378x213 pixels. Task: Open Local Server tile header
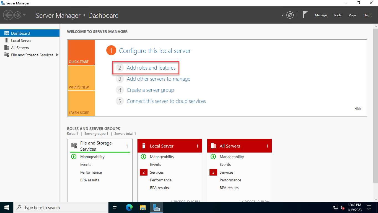pyautogui.click(x=170, y=146)
